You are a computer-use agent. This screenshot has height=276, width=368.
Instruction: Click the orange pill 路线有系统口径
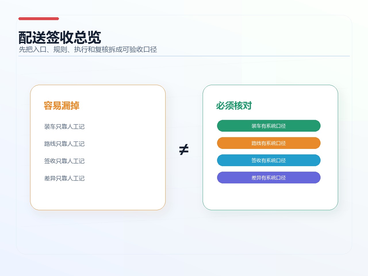269,143
